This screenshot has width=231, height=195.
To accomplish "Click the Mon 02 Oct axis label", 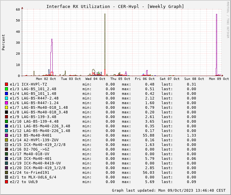I will click(46, 79).
